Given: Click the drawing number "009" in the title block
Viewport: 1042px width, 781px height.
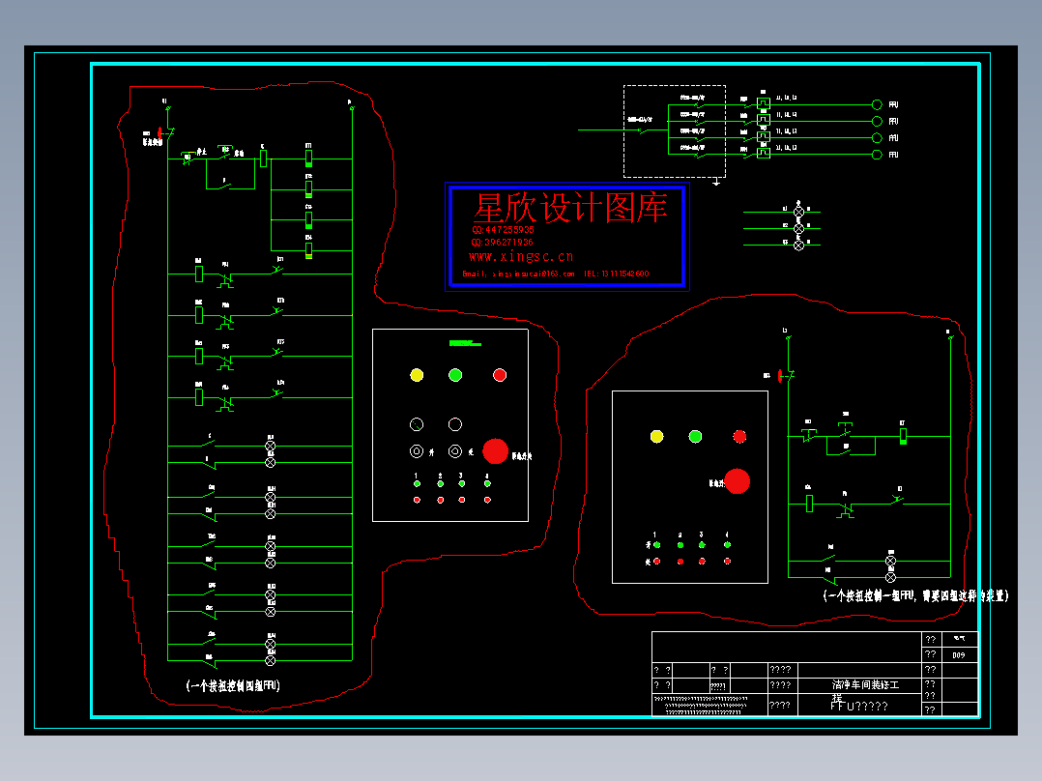Looking at the screenshot, I should (x=958, y=655).
